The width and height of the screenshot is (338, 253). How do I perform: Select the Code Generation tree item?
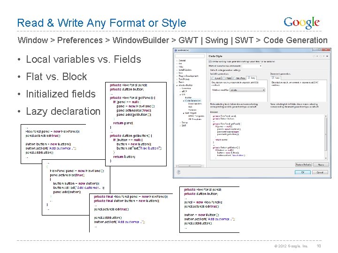point(193,100)
